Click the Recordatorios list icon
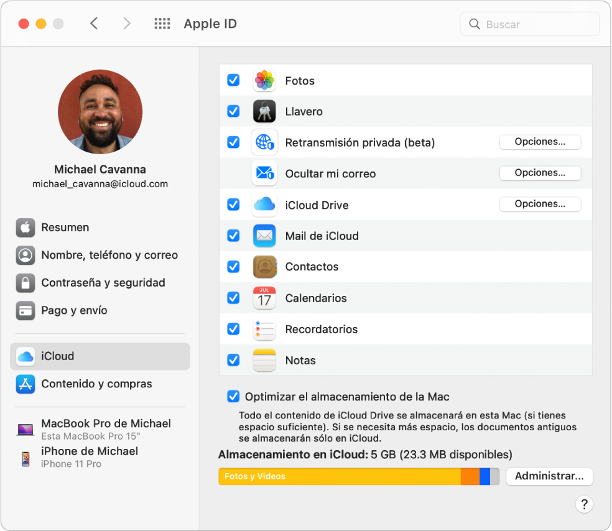Viewport: 612px width, 531px height. pos(264,329)
